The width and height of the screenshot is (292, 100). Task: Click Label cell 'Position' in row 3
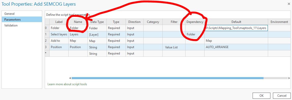[59, 47]
